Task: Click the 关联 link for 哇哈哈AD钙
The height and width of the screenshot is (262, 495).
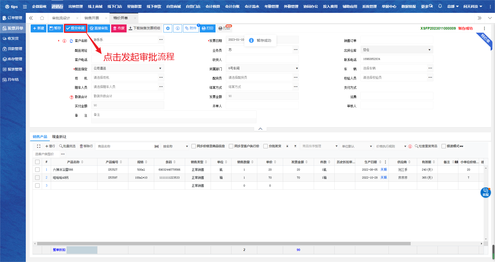Action: coord(384,178)
